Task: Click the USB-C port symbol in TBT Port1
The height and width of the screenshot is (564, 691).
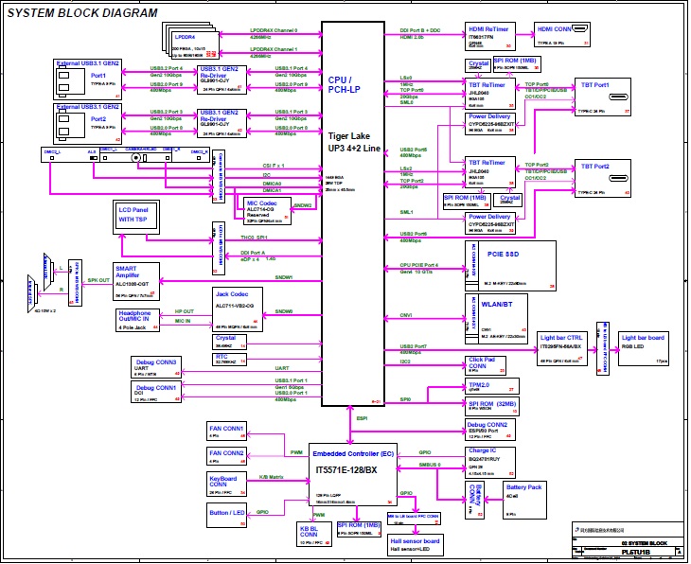Action: click(618, 97)
